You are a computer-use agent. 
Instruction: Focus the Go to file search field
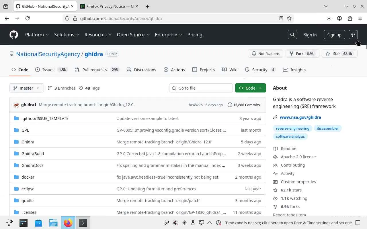(x=201, y=88)
